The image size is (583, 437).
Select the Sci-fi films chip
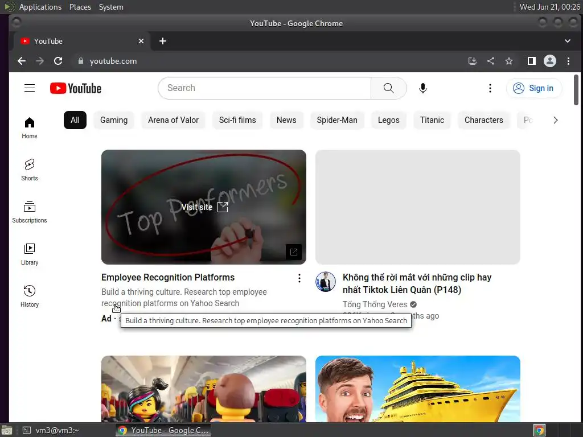pyautogui.click(x=237, y=120)
